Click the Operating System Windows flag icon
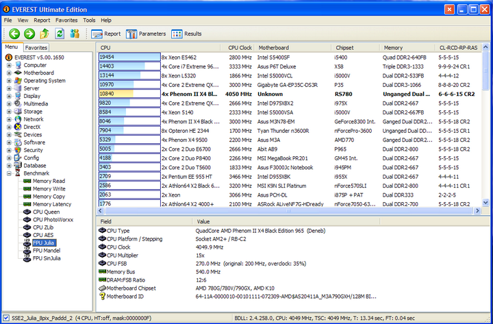 [x=18, y=81]
